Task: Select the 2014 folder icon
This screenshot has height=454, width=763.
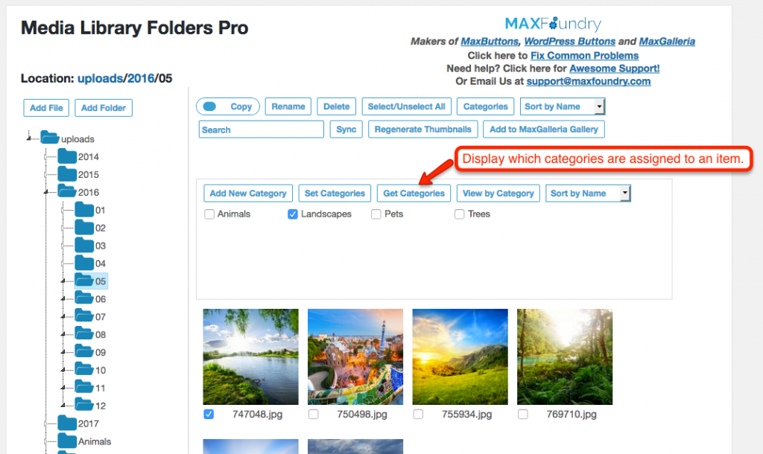Action: 66,156
